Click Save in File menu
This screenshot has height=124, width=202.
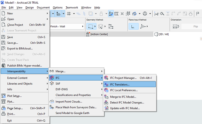click(x=25, y=37)
